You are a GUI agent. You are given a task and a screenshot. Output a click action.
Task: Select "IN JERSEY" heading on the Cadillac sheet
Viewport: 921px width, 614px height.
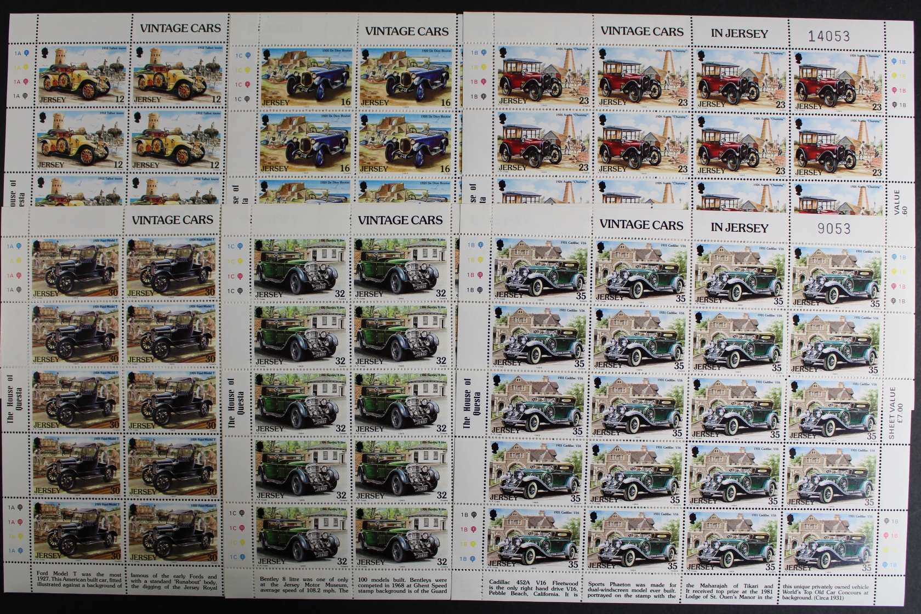tap(739, 228)
